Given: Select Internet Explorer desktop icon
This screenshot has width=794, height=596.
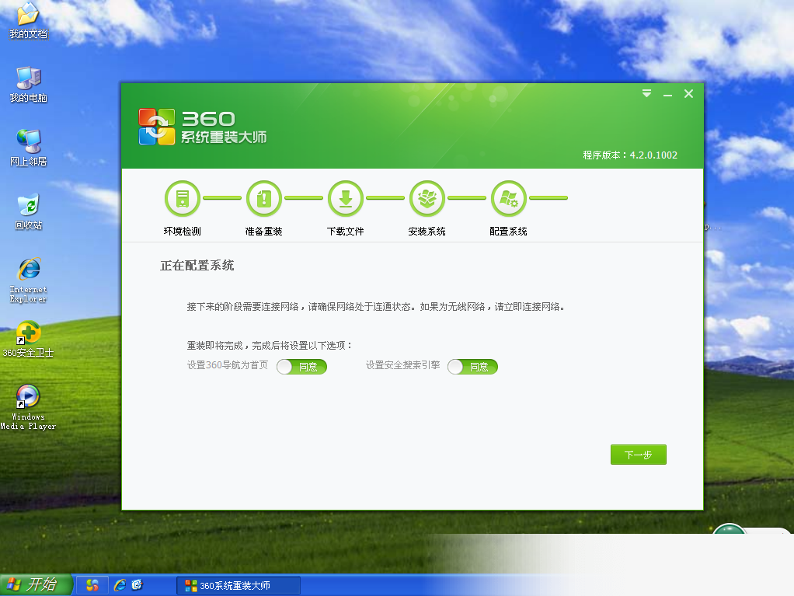Looking at the screenshot, I should pos(28,280).
